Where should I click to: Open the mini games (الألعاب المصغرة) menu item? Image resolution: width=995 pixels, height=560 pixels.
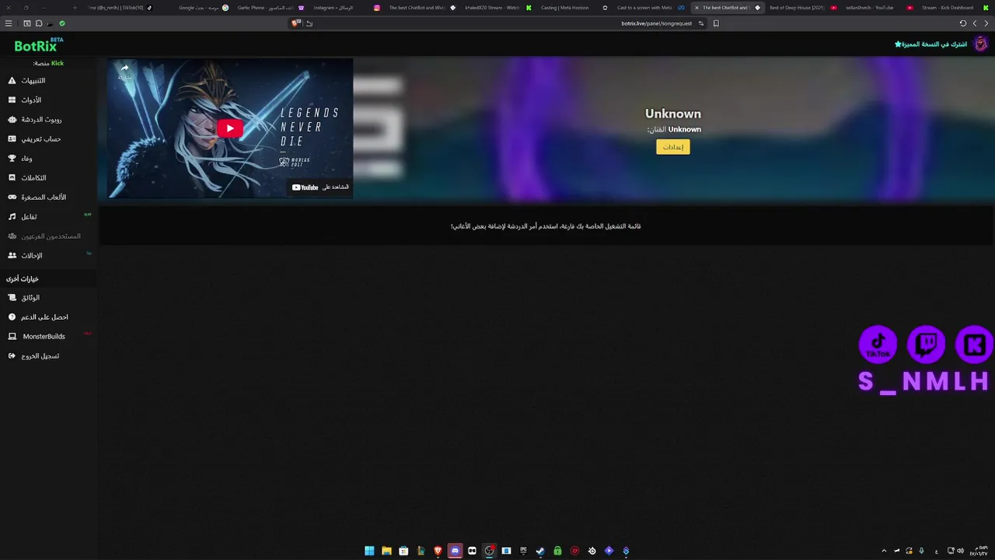(48, 198)
